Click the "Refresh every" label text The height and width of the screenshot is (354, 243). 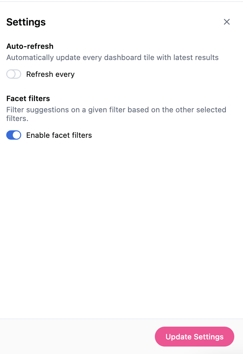[x=50, y=74]
